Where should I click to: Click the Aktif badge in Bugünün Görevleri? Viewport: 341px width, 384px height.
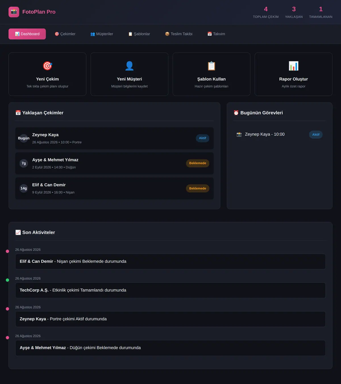316,134
